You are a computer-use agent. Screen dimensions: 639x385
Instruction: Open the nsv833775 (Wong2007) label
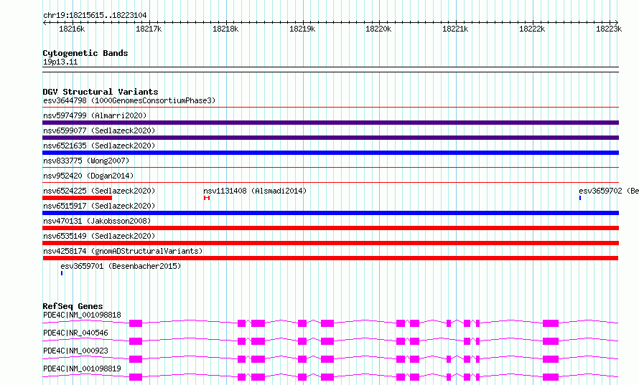[x=86, y=161]
